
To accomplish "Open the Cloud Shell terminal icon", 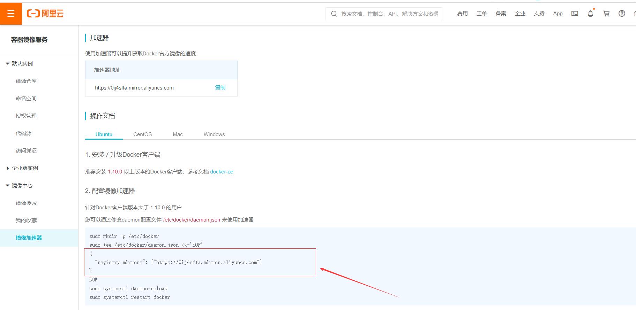I will pos(575,14).
